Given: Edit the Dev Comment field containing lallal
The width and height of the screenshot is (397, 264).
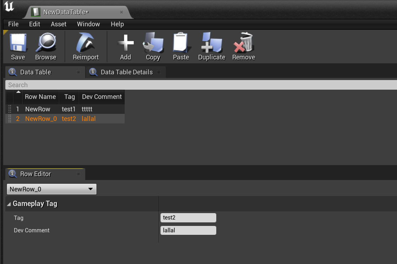Looking at the screenshot, I should 188,230.
